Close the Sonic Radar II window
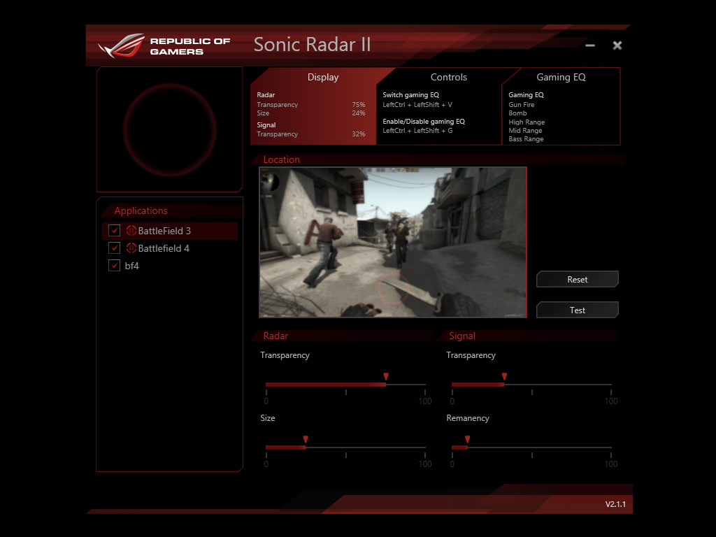The image size is (716, 537). (x=617, y=45)
